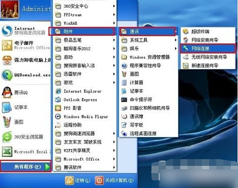The height and width of the screenshot is (188, 238).
Task: Open the 电子邮件 Microsoft Office icon
Action: (x=7, y=45)
